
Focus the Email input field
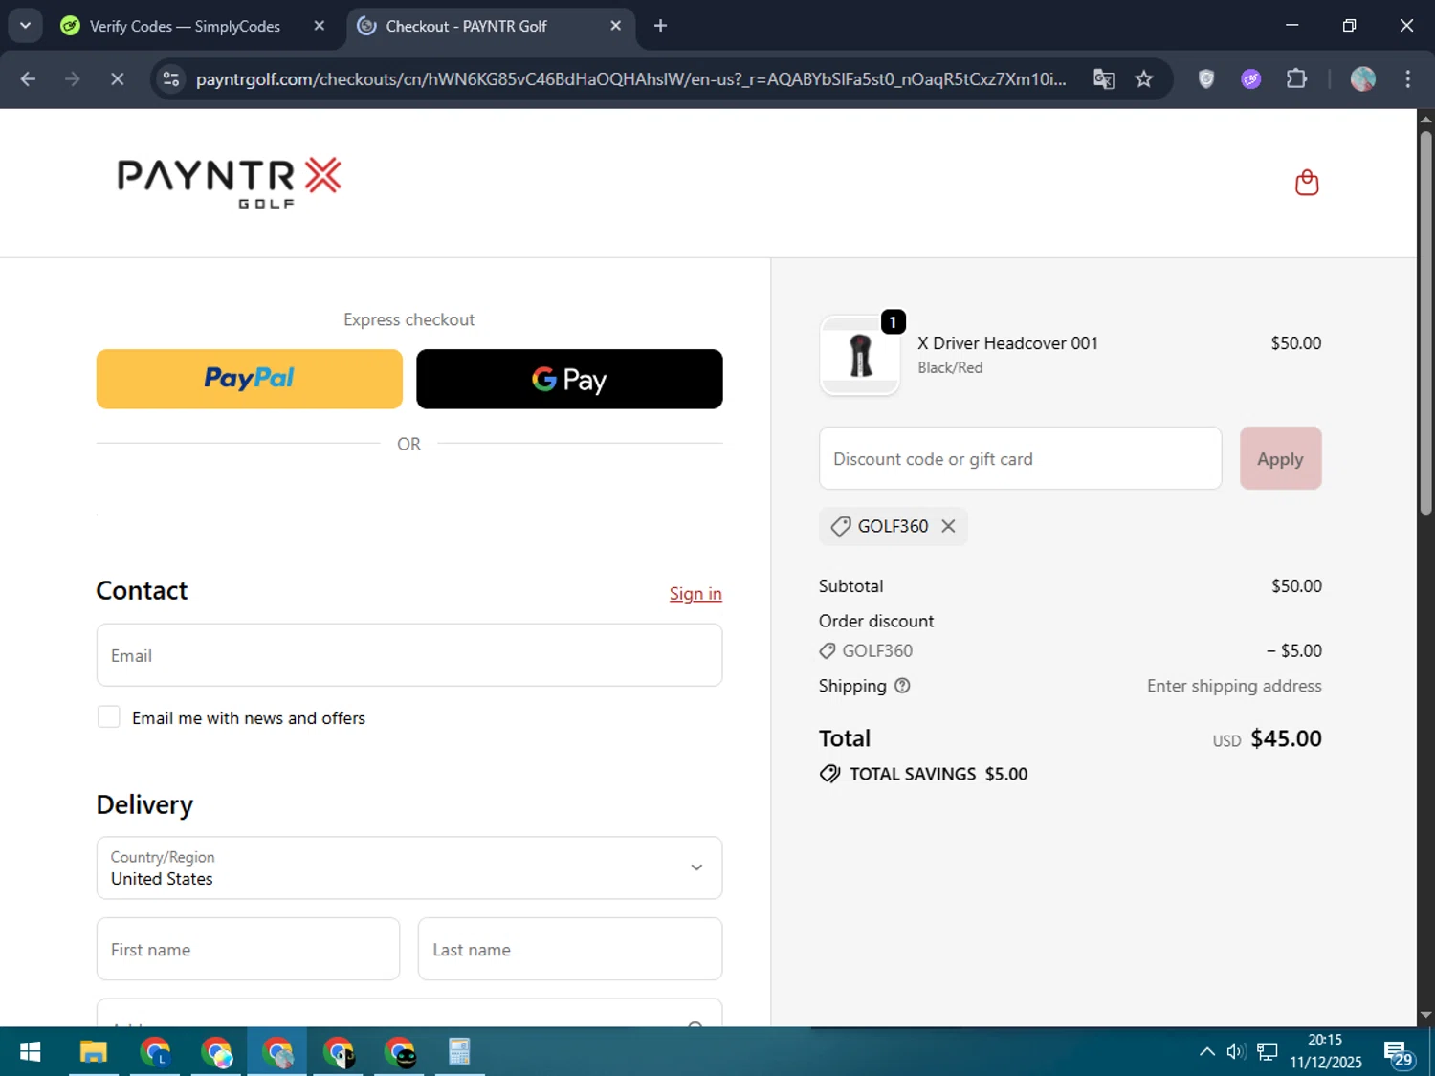409,655
